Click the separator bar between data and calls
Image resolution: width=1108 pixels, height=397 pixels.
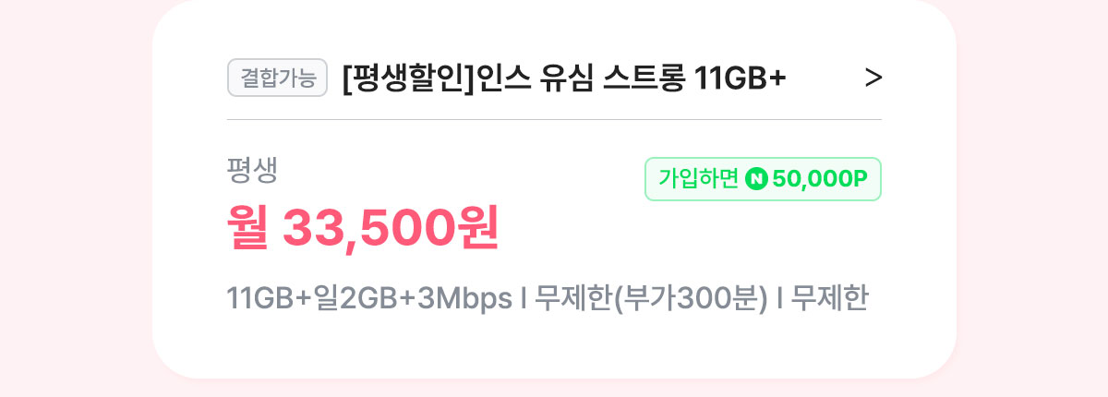[x=524, y=300]
